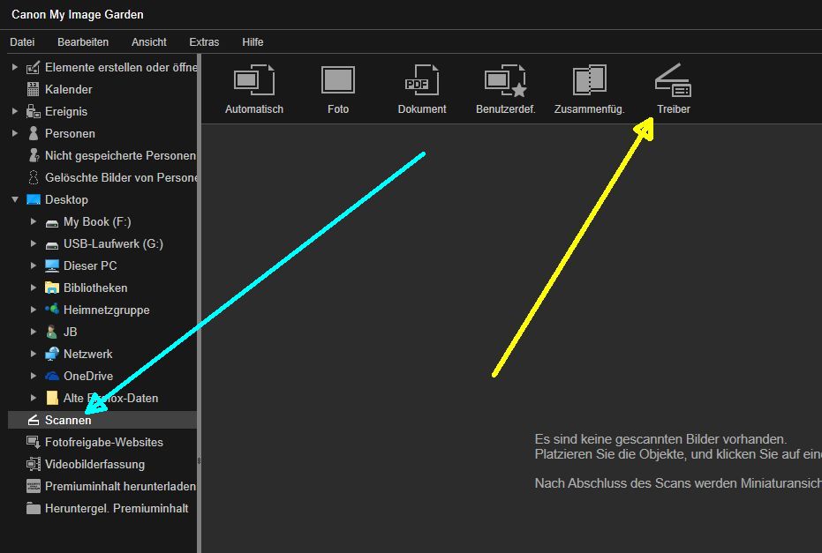
Task: Click the OneDrive cloud icon
Action: [52, 376]
